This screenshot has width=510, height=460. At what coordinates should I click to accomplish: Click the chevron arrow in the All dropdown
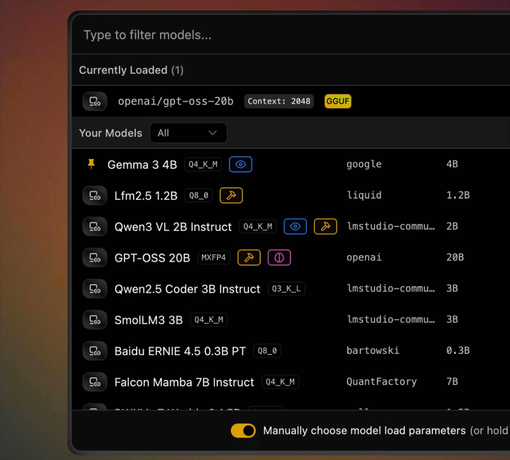(x=212, y=133)
